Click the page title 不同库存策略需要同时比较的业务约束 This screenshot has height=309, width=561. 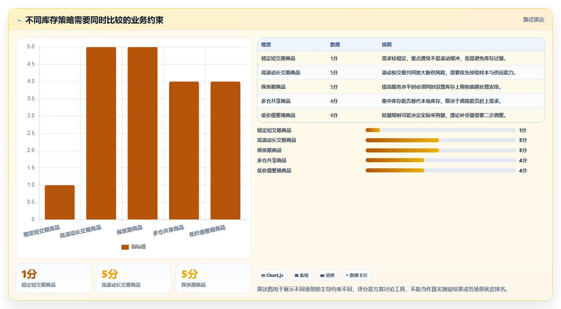click(x=94, y=20)
